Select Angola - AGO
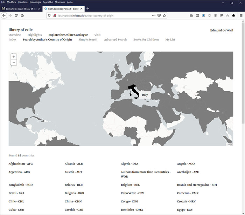The image size is (245, 215). (x=185, y=164)
